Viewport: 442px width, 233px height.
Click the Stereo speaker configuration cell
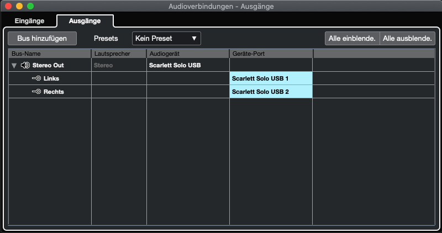(x=119, y=65)
